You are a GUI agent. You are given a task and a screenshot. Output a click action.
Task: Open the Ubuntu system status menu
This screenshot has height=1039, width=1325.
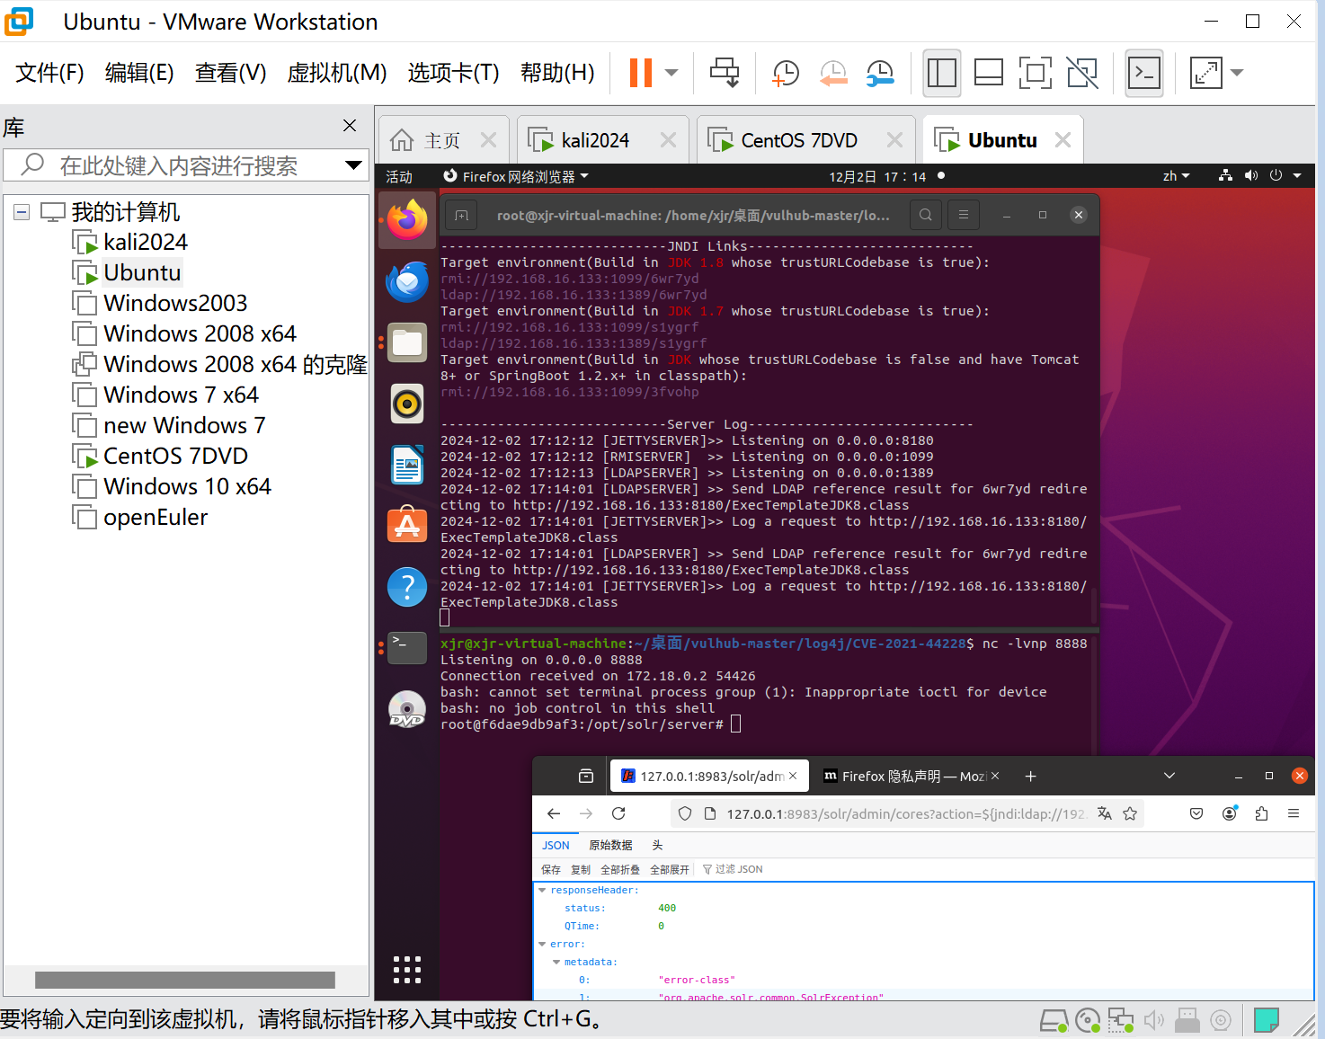click(x=1258, y=176)
